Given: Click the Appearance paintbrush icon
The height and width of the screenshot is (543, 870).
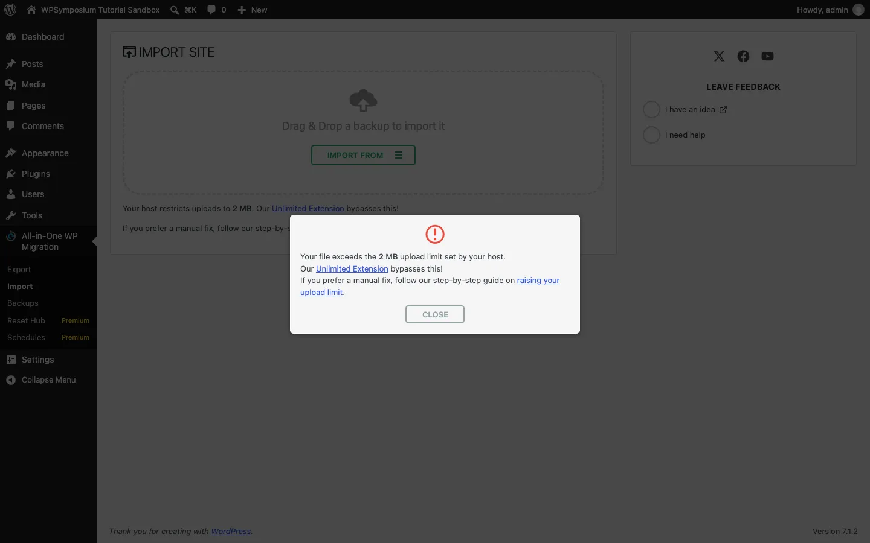Looking at the screenshot, I should tap(11, 153).
